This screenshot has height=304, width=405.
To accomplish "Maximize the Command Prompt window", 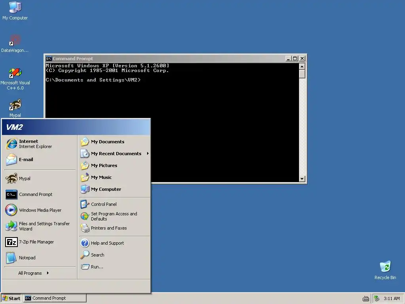I will (295, 59).
